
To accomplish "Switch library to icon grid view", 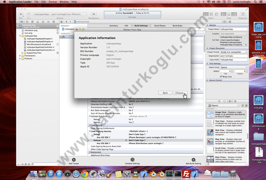I will point(243,106).
